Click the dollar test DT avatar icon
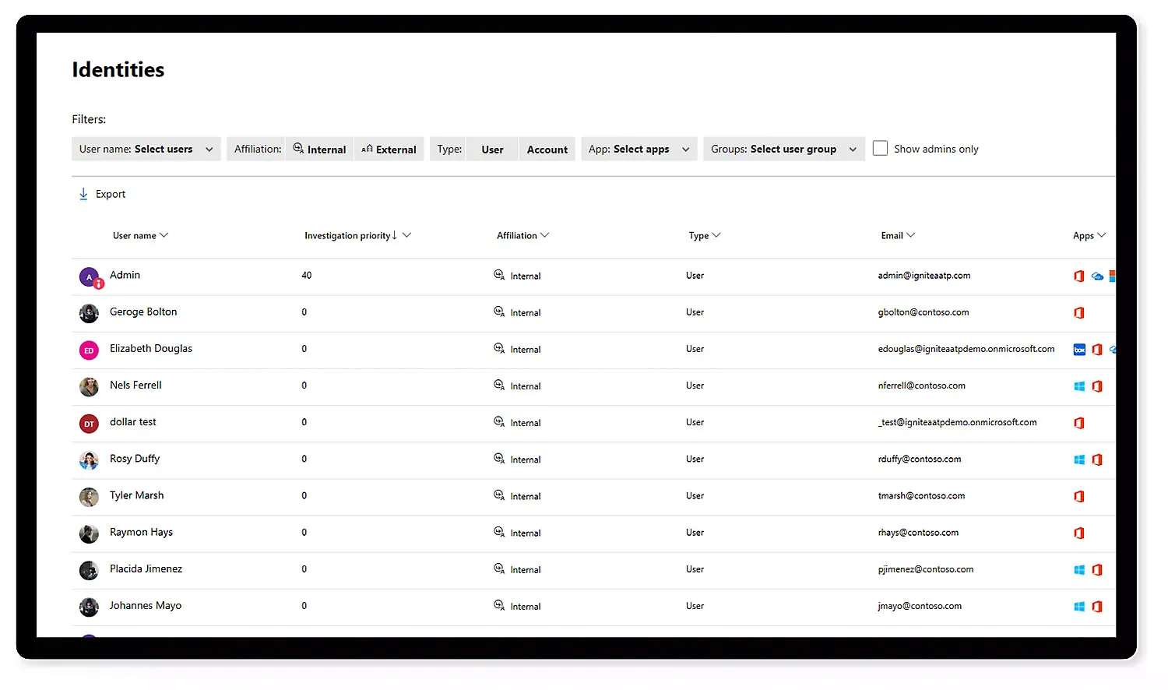Image resolution: width=1168 pixels, height=690 pixels. [x=89, y=424]
